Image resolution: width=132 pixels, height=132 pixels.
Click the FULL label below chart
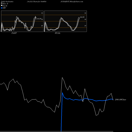[58, 33]
